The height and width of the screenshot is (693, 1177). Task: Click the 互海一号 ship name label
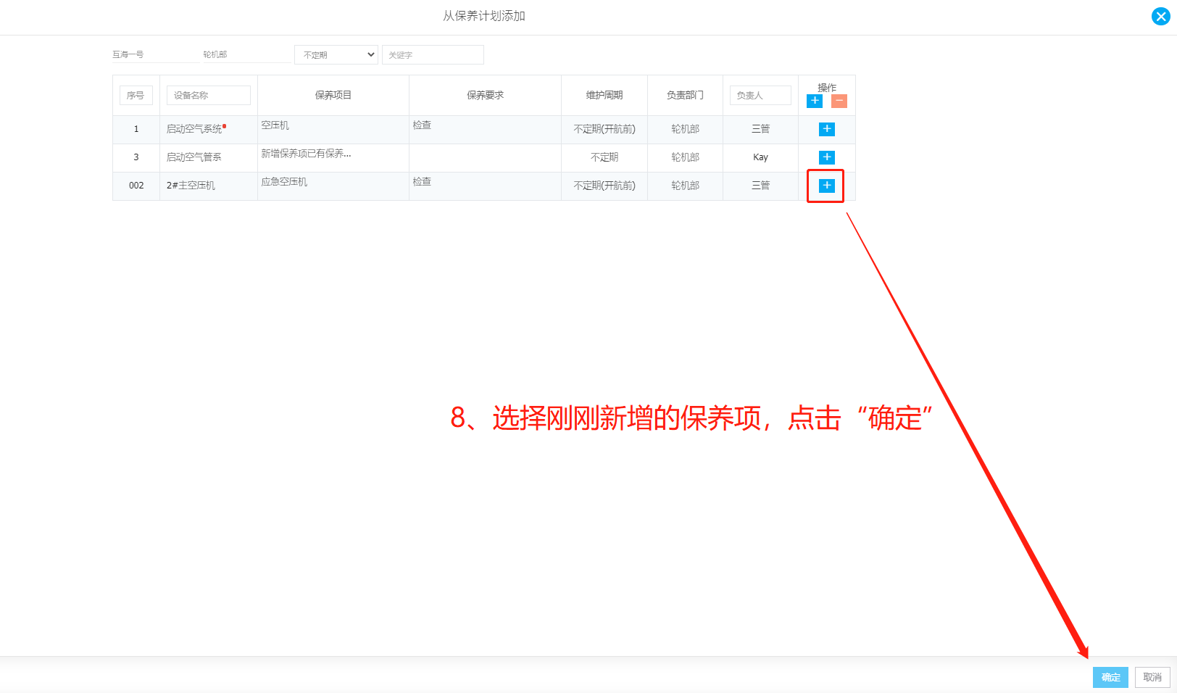click(128, 54)
